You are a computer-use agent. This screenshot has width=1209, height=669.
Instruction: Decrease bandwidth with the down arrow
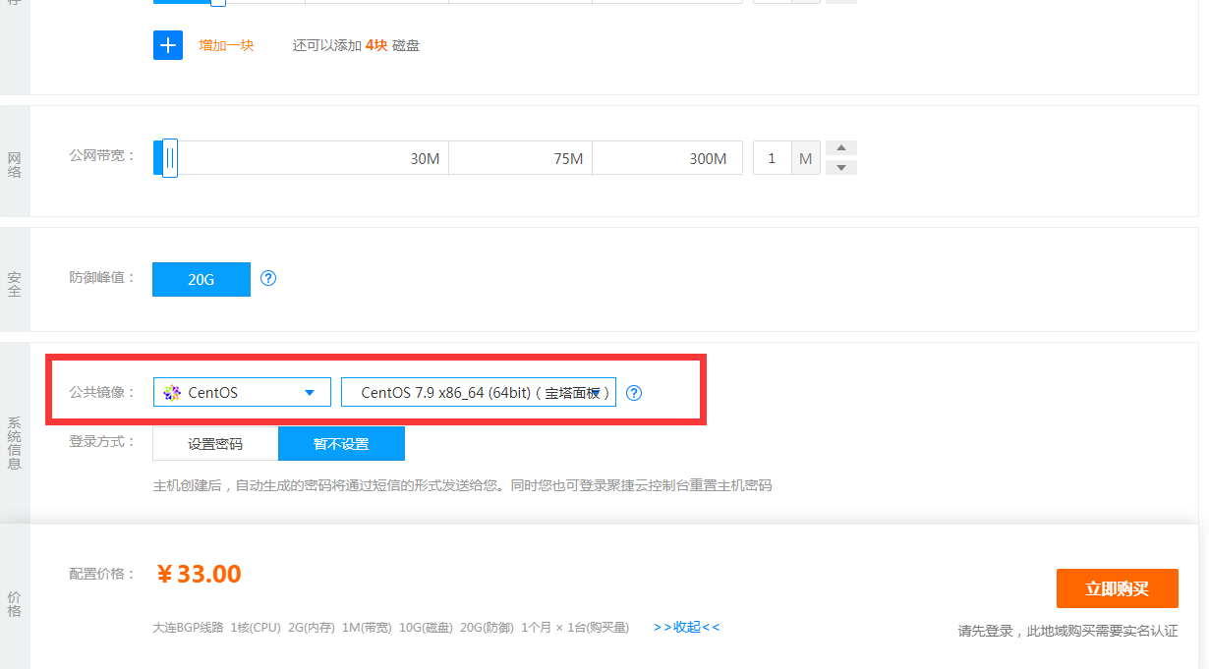[x=841, y=168]
